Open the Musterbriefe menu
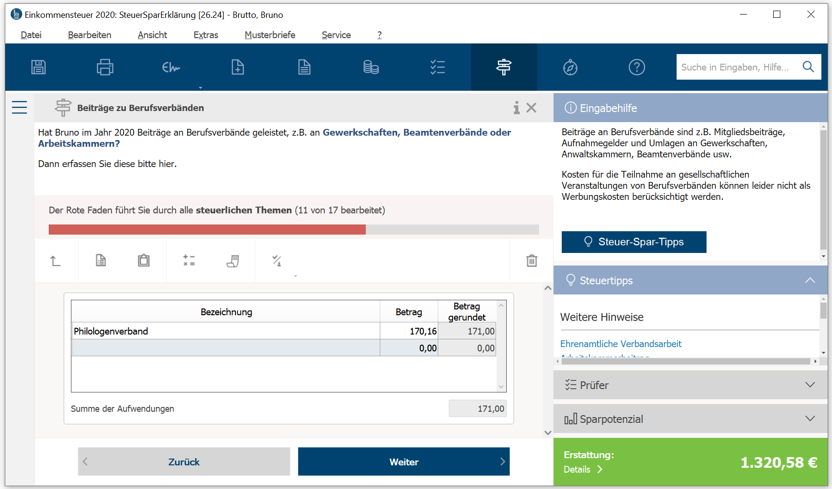The width and height of the screenshot is (832, 489). tap(270, 35)
